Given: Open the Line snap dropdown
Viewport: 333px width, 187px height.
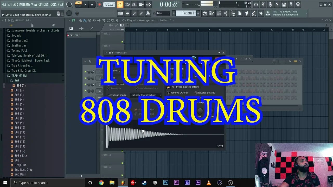Looking at the screenshot, I should point(163,13).
